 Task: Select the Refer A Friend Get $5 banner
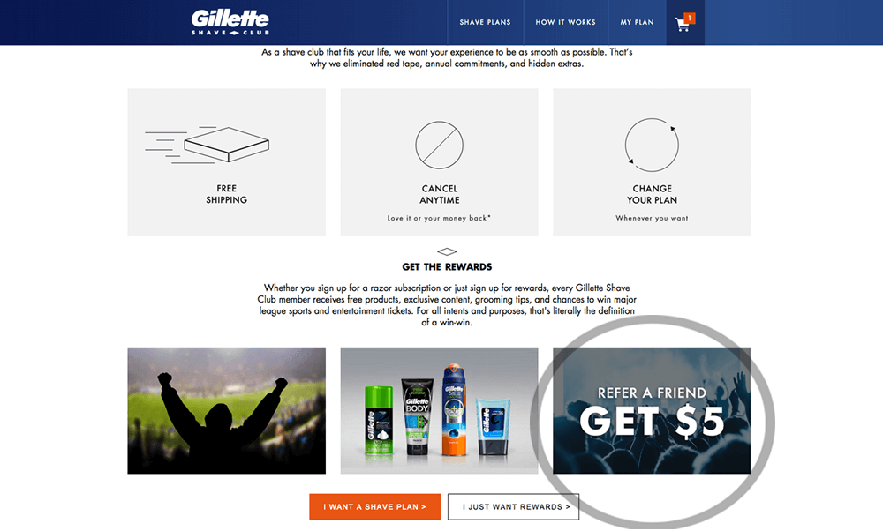pos(652,411)
